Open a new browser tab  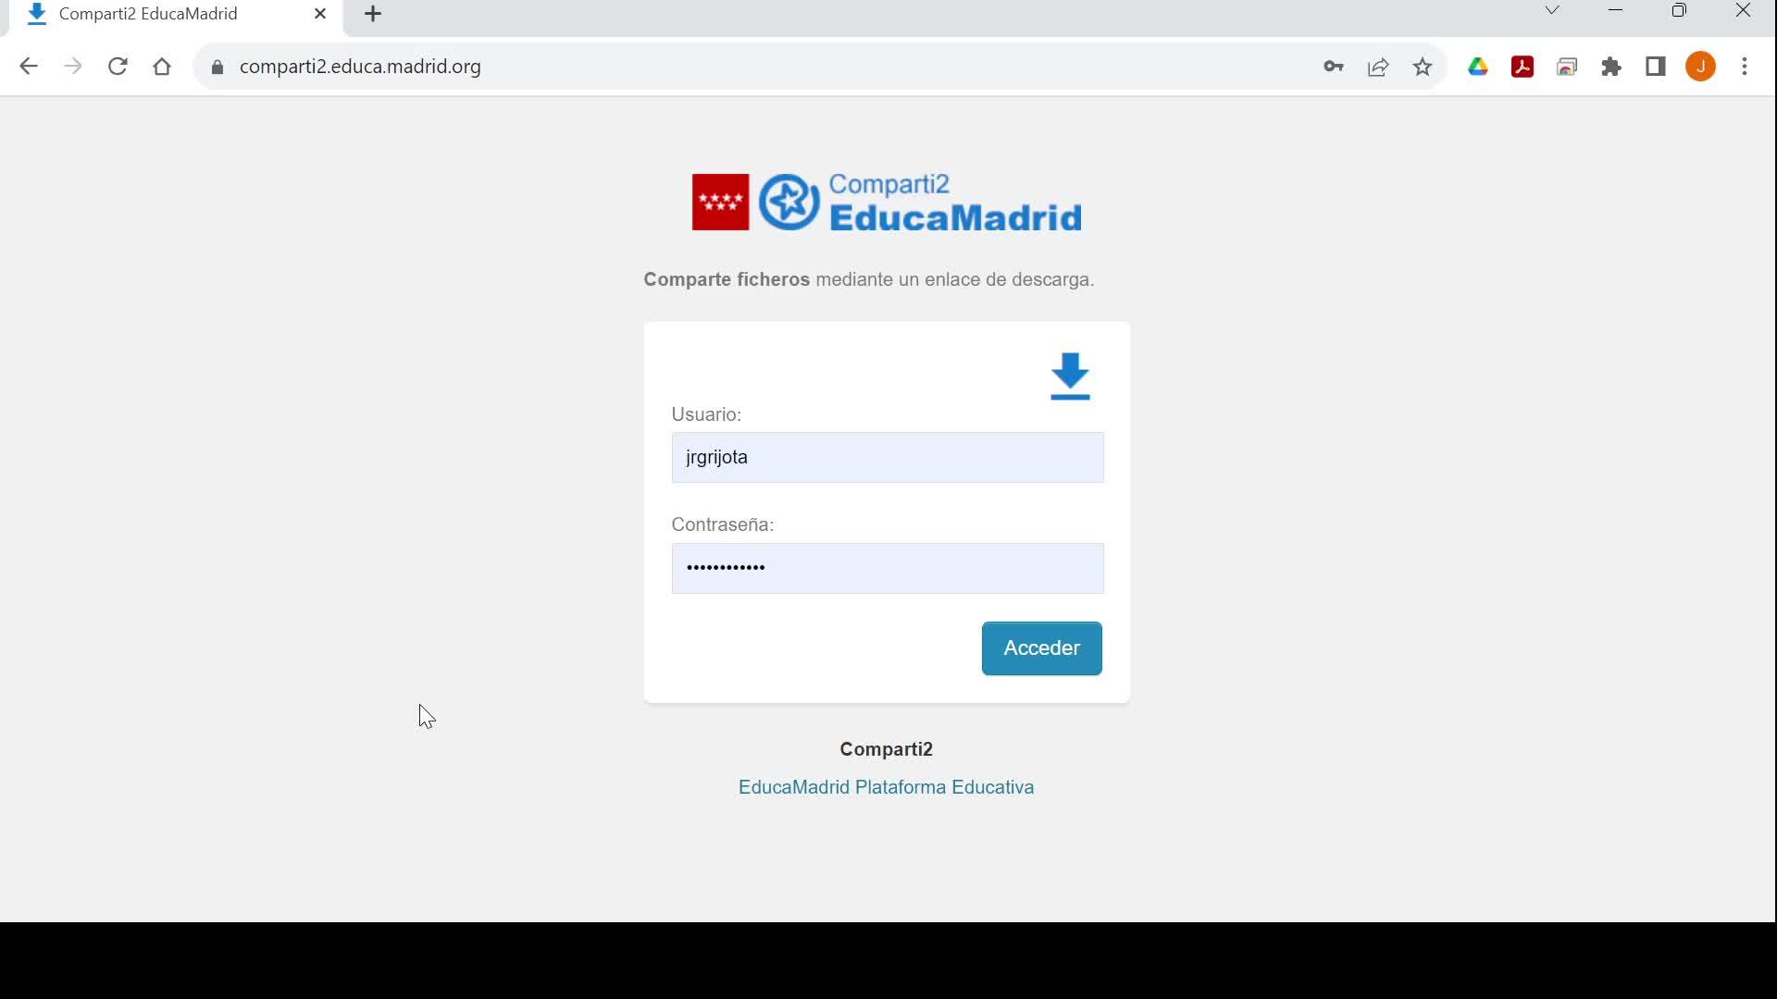click(373, 14)
